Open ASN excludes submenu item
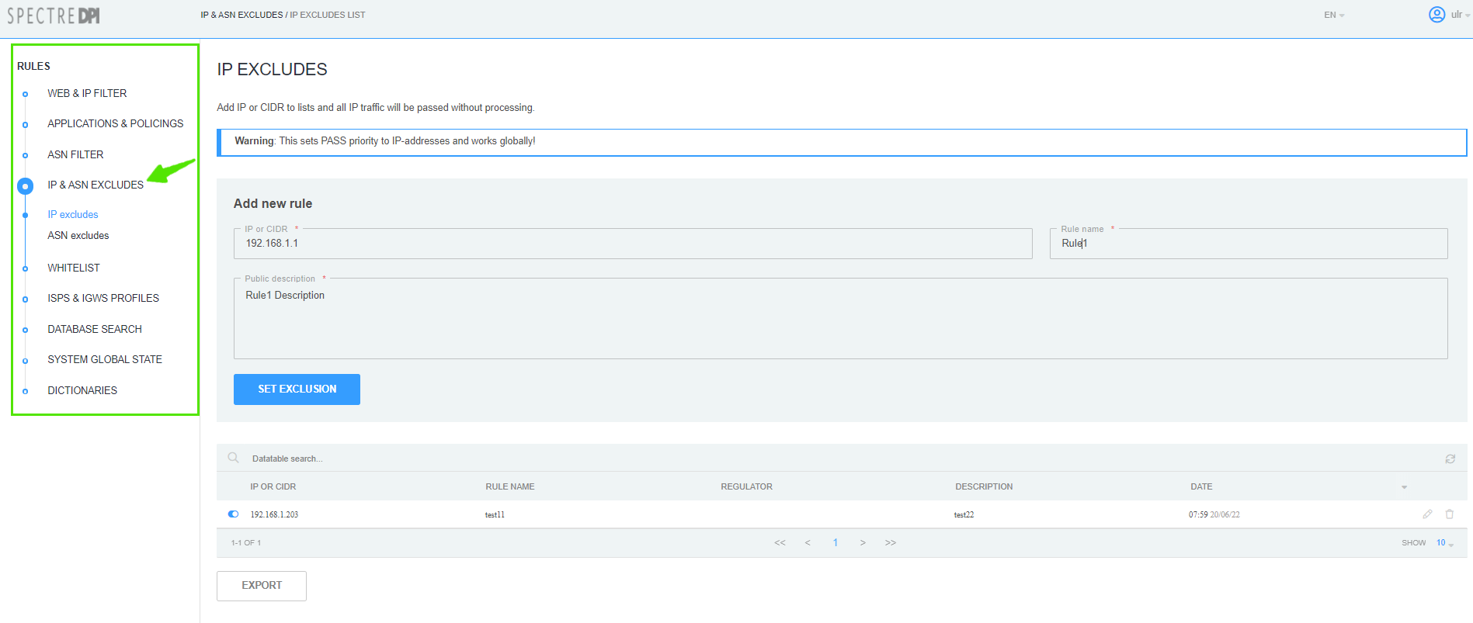Screen dimensions: 1473x623 click(x=78, y=236)
